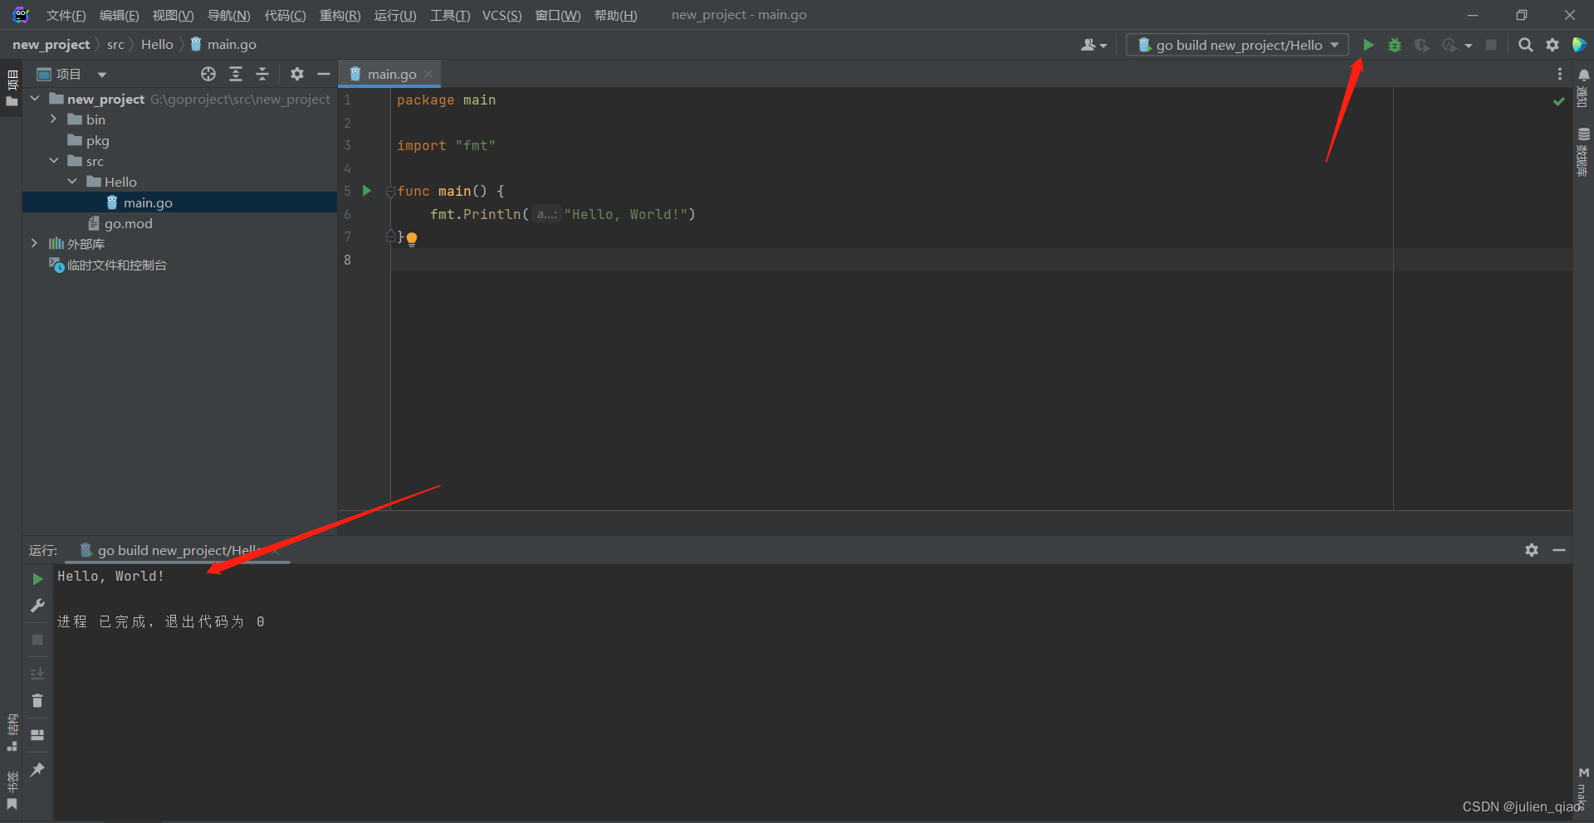
Task: Click the inspections green checkmark
Action: click(x=1559, y=101)
